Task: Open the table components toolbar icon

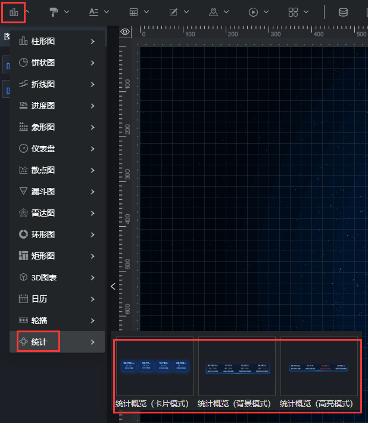Action: [x=134, y=12]
